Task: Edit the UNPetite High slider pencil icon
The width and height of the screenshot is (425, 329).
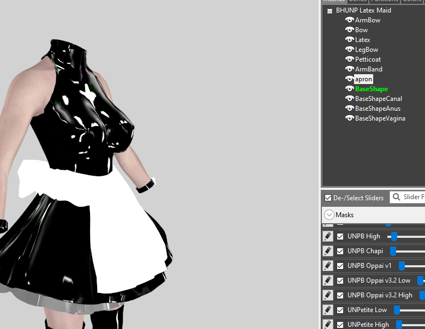Action: pyautogui.click(x=327, y=325)
